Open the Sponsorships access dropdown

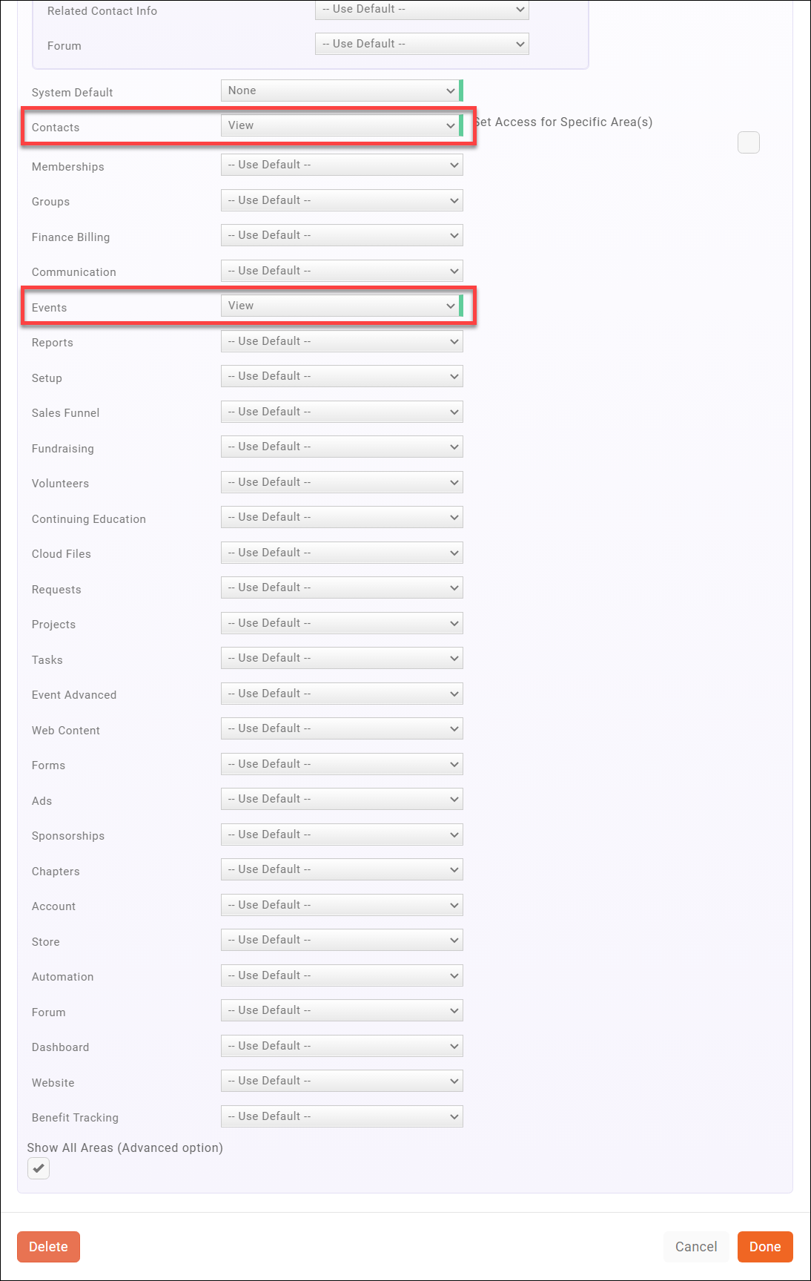tap(342, 834)
